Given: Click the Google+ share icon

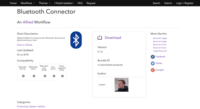Looking at the screenshot, I should point(153,70).
